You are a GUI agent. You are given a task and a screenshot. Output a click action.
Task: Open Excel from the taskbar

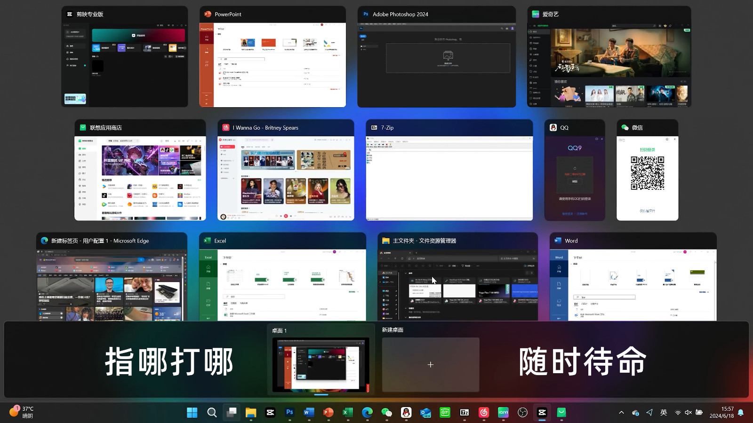348,413
